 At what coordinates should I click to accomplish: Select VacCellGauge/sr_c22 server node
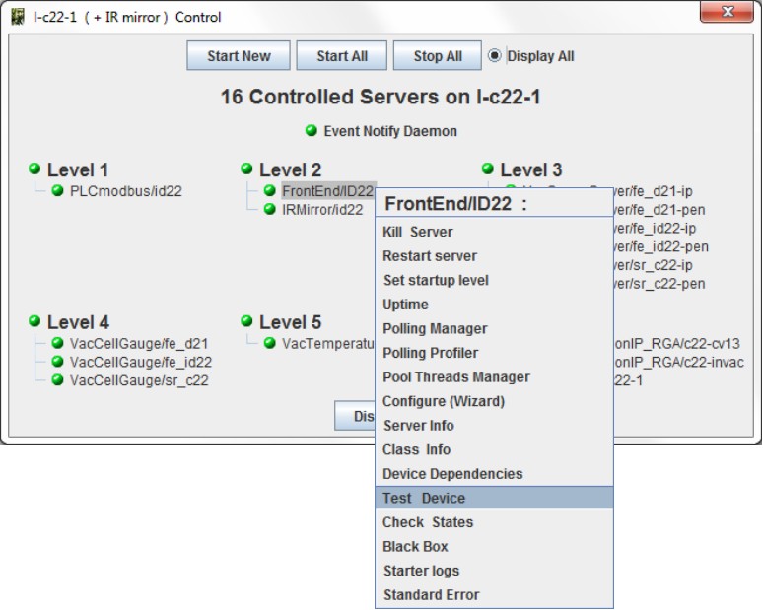pos(138,380)
